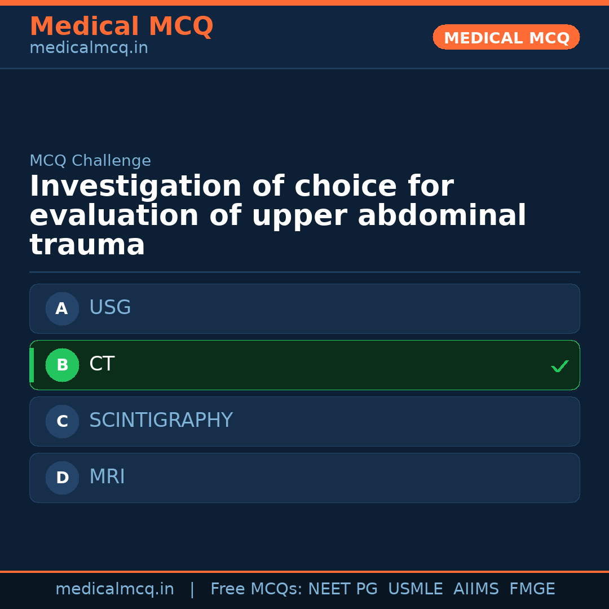The width and height of the screenshot is (609, 609).
Task: Click AIIMS in the footer
Action: pyautogui.click(x=476, y=589)
